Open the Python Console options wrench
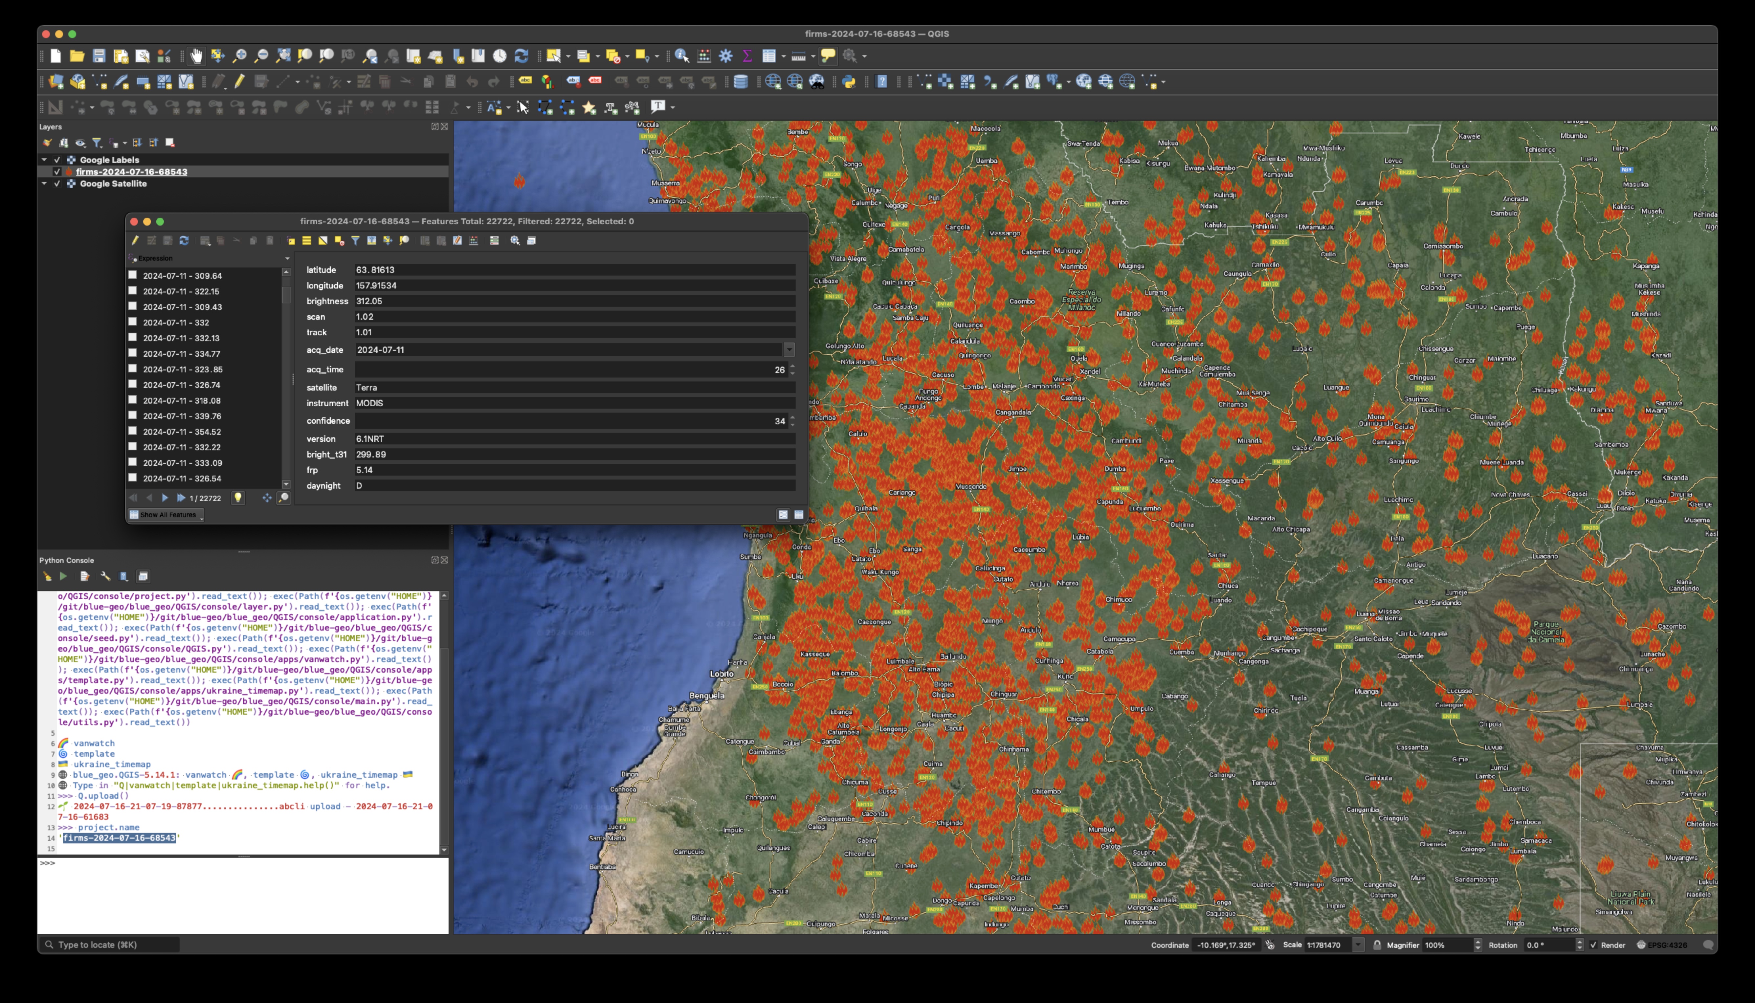Screen dimensions: 1755x1003 105,577
